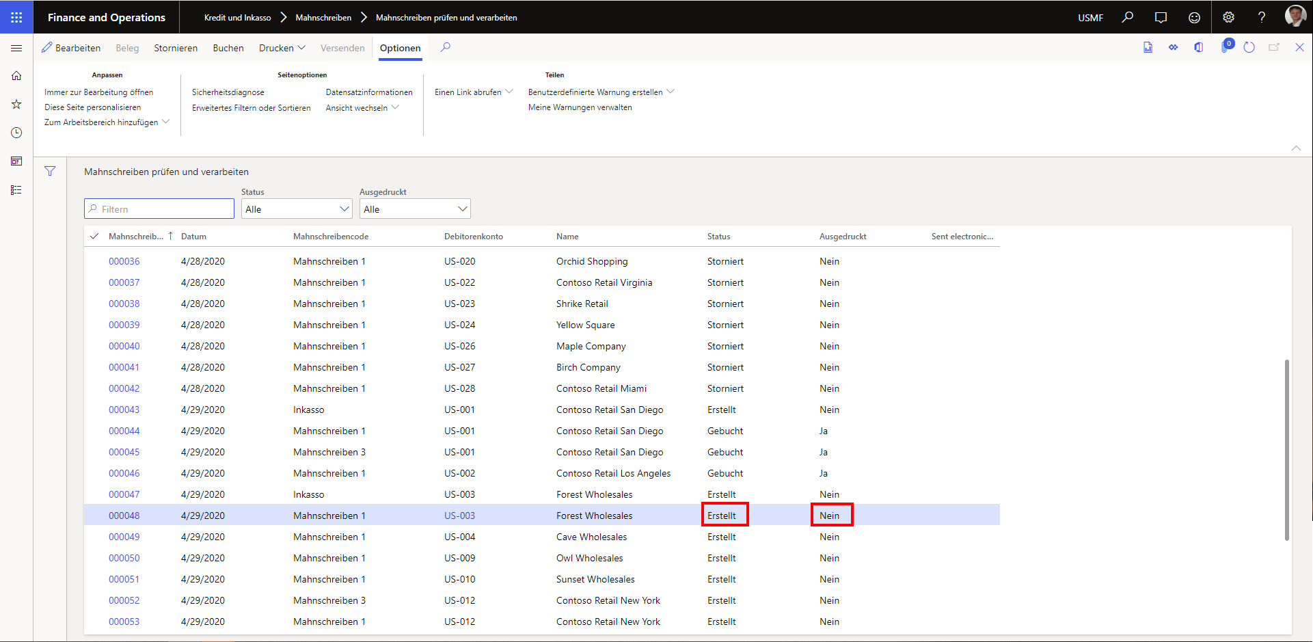The width and height of the screenshot is (1313, 642).
Task: Click the Sunset Wholesales name cell
Action: click(595, 579)
